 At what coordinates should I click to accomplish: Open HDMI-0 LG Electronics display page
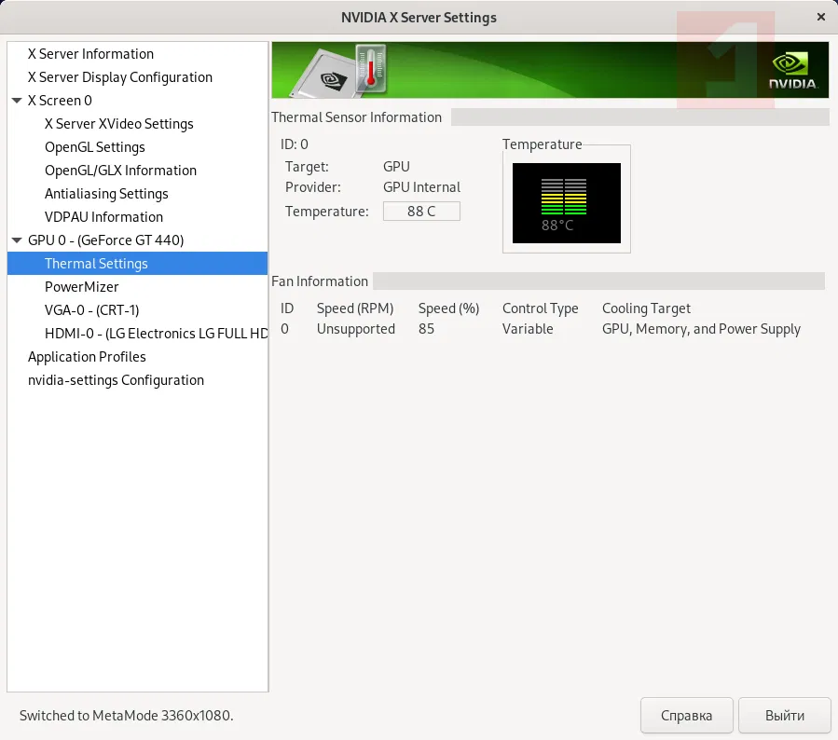click(x=156, y=334)
